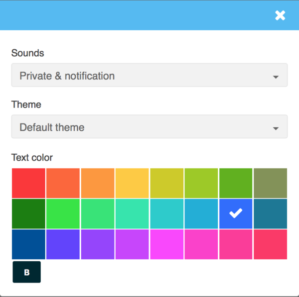The height and width of the screenshot is (297, 299).
Task: Pick the turquoise text color swatch
Action: coord(167,214)
